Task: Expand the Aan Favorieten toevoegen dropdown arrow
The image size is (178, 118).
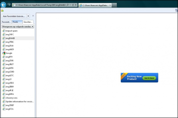Action: click(28, 16)
